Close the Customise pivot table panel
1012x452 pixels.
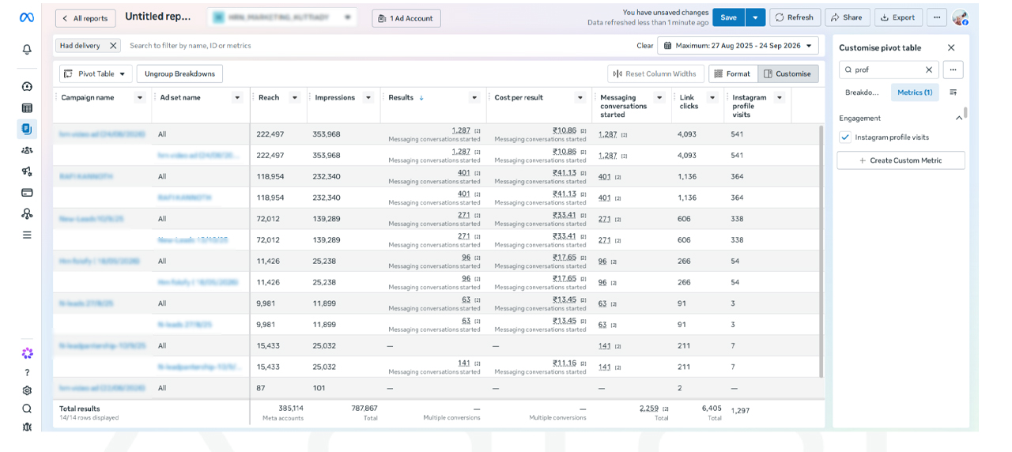(951, 47)
